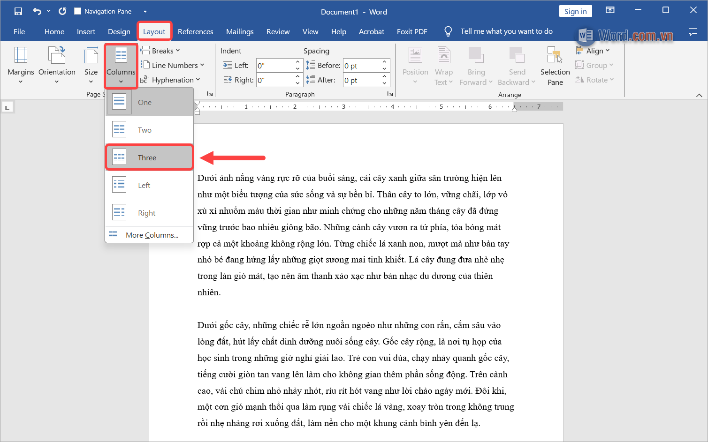Switch to the Home tab
708x442 pixels.
(54, 31)
